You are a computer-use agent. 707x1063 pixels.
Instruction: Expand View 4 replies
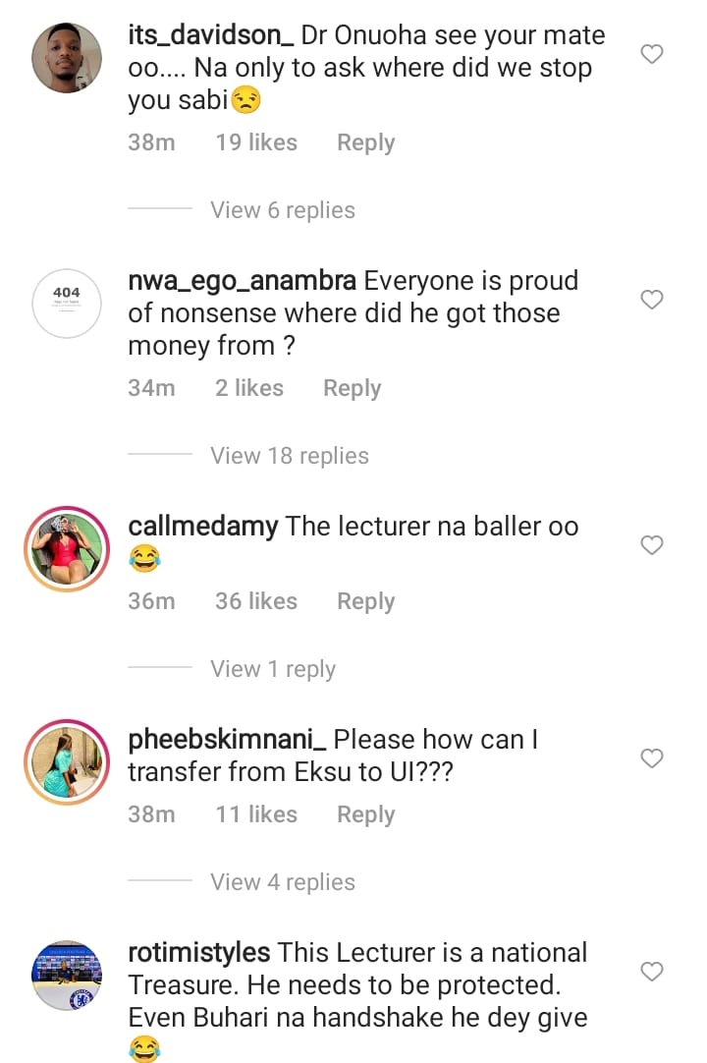(283, 882)
